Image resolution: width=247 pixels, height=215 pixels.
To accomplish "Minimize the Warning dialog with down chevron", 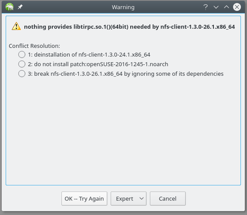I will [216, 7].
